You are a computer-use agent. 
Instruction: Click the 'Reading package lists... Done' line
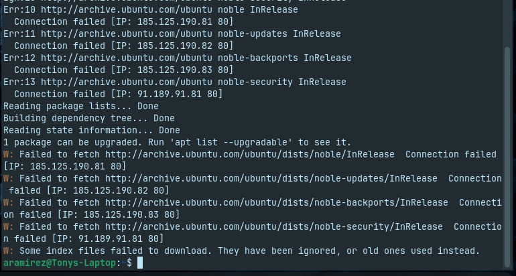pos(81,106)
